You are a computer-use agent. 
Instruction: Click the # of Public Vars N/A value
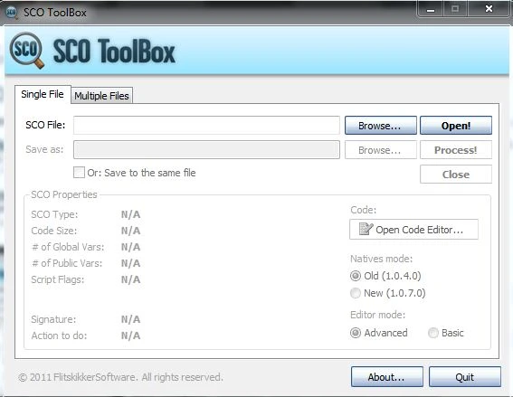(131, 263)
